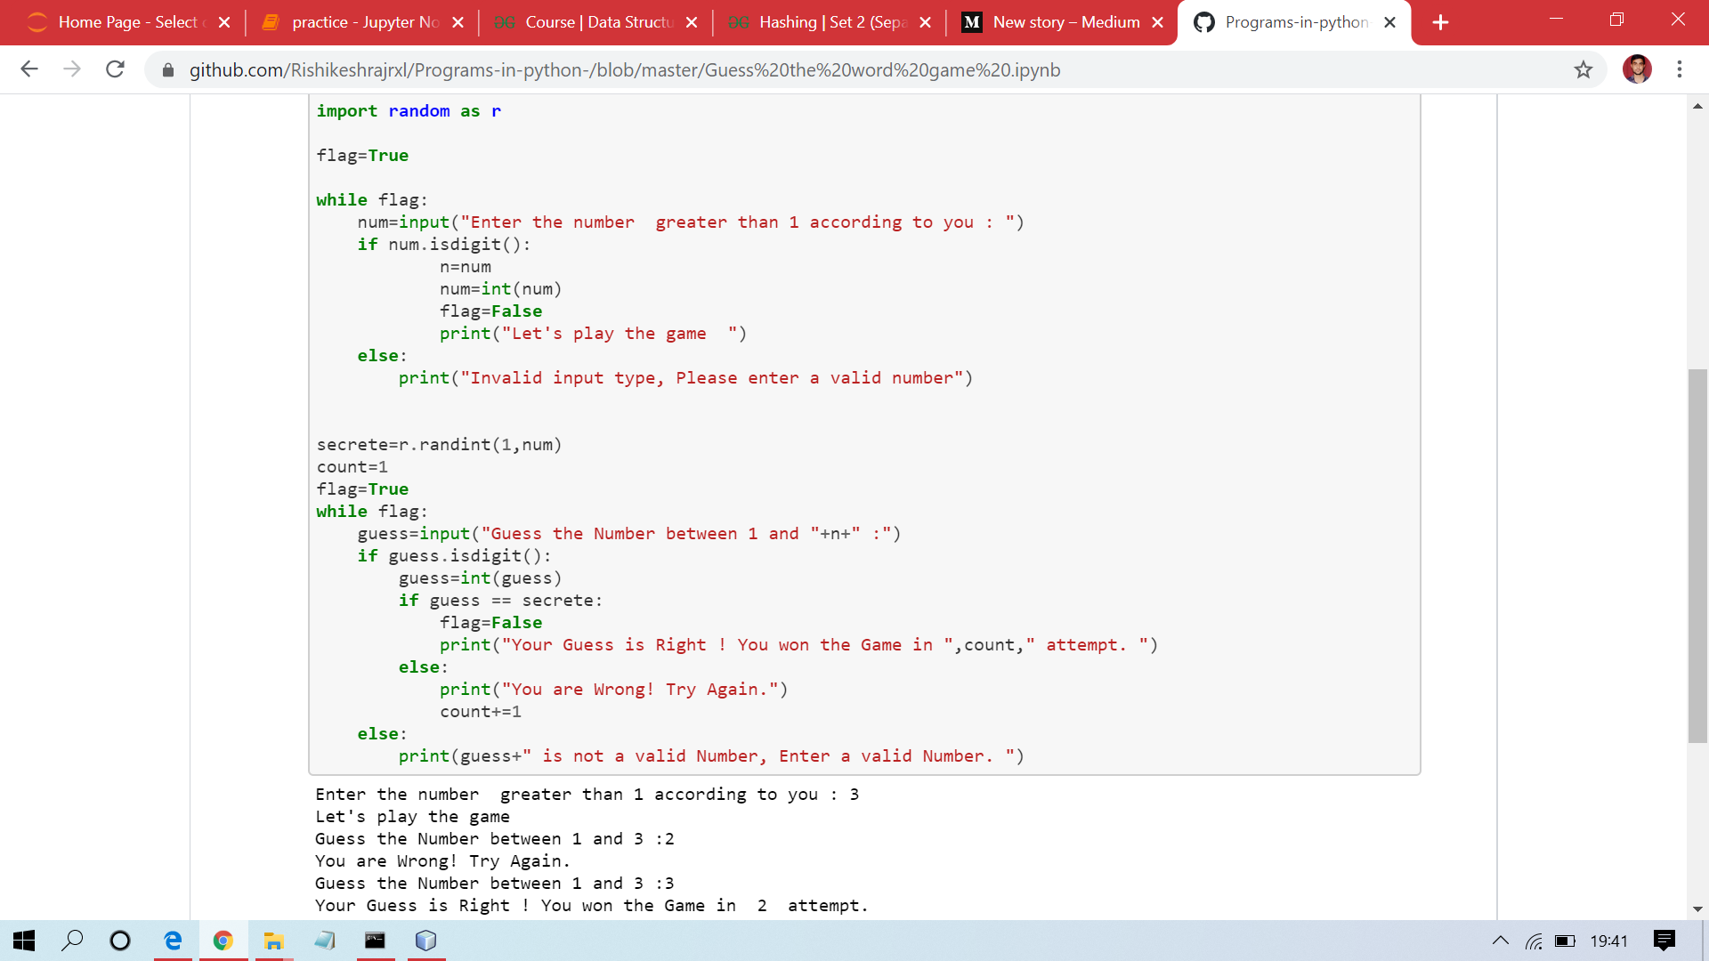Screen dimensions: 1709x961
Task: Launch File Explorer from taskbar
Action: coord(273,941)
